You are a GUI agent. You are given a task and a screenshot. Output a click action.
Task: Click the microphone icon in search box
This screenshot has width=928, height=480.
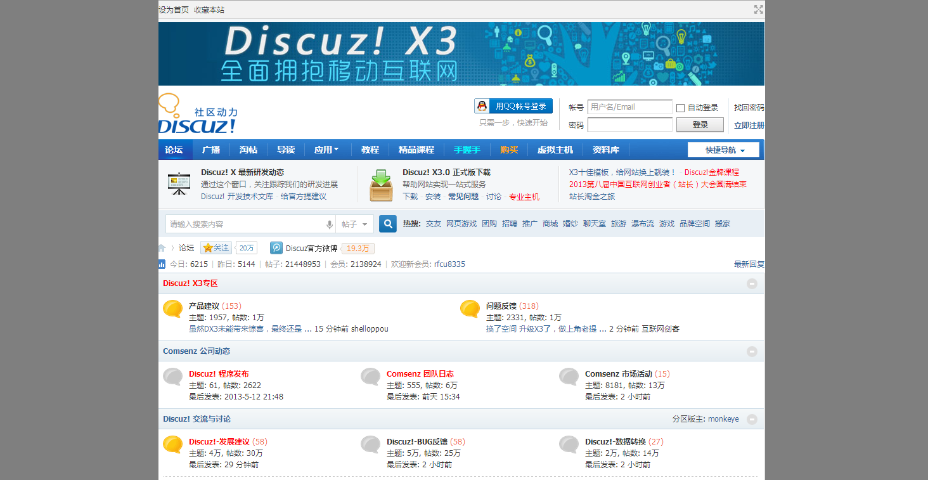(330, 224)
